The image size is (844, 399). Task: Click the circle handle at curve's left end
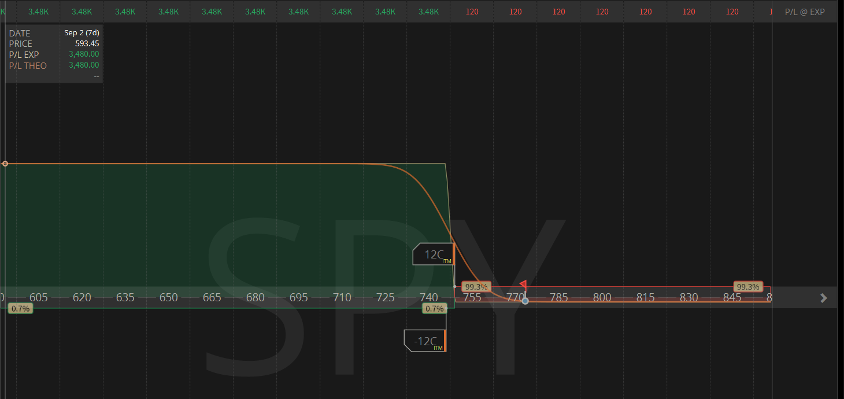(5, 164)
